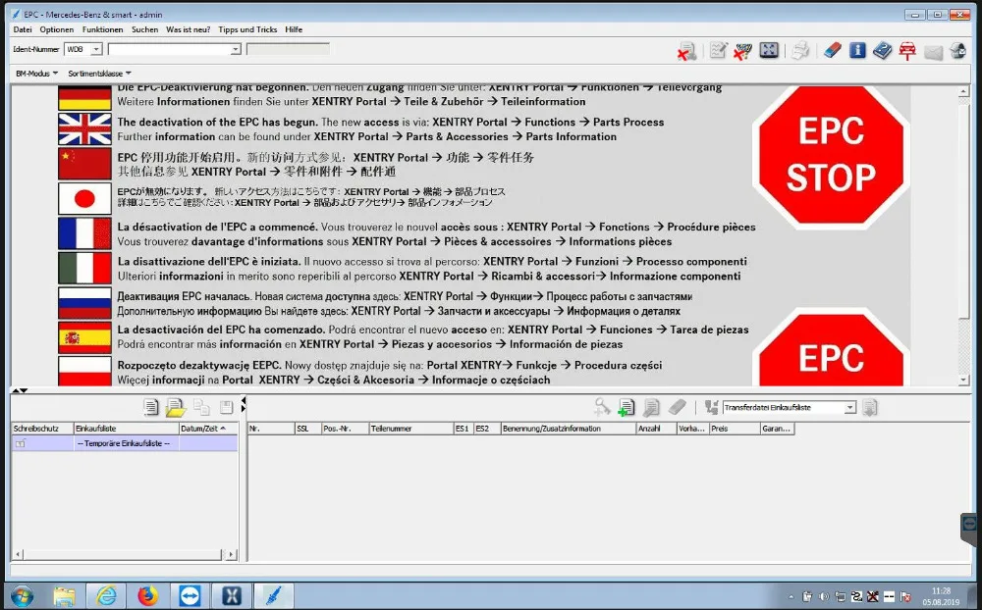This screenshot has height=610, width=982.
Task: Open the X application icon on the taskbar
Action: tap(232, 596)
